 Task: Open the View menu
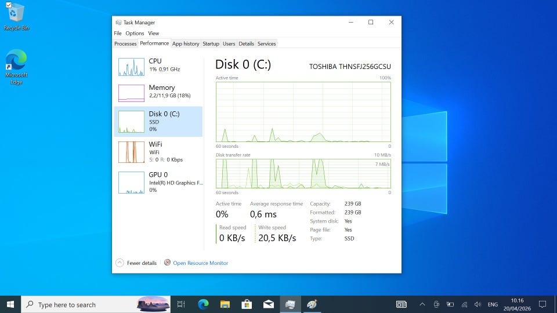pos(153,34)
